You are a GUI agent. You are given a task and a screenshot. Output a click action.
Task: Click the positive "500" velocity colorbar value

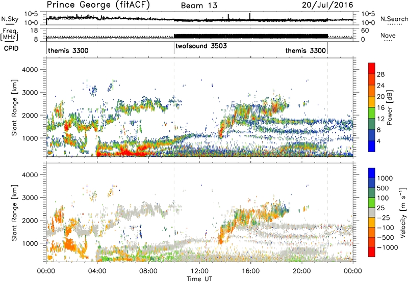383,188
